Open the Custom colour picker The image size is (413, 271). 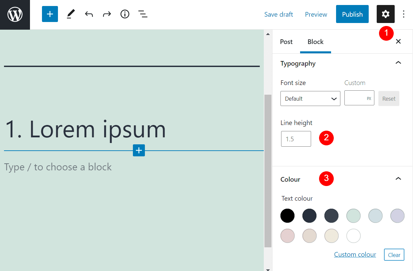[355, 254]
